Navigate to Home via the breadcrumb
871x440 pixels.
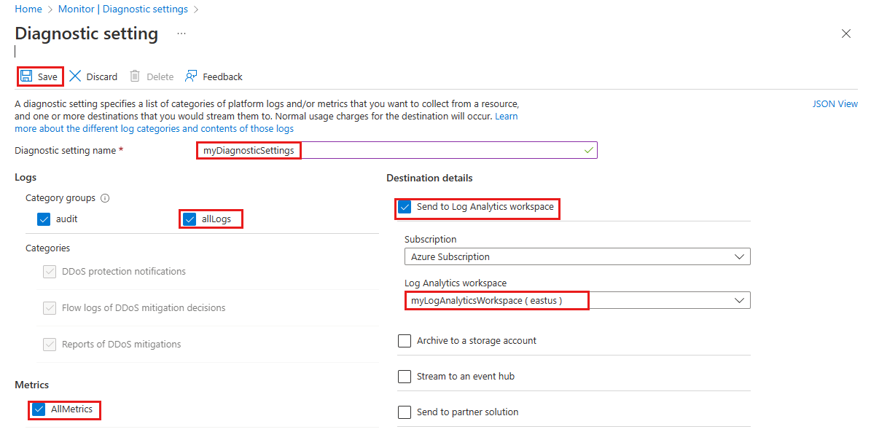point(28,9)
